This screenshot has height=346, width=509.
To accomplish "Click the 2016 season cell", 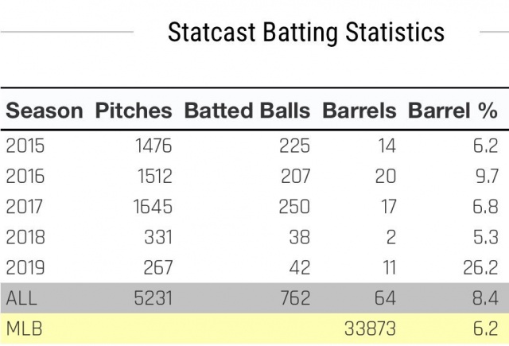I will (x=25, y=177).
